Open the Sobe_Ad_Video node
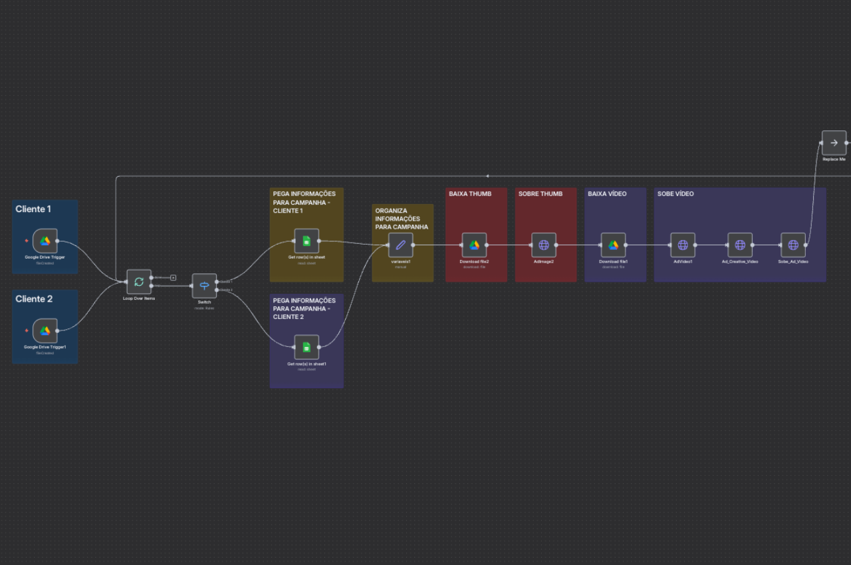This screenshot has height=565, width=851. tap(793, 245)
